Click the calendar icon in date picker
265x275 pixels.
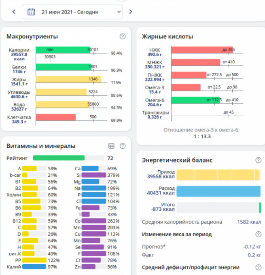click(31, 12)
